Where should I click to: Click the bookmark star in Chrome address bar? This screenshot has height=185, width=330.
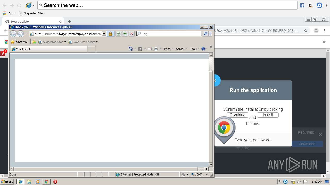click(x=306, y=31)
